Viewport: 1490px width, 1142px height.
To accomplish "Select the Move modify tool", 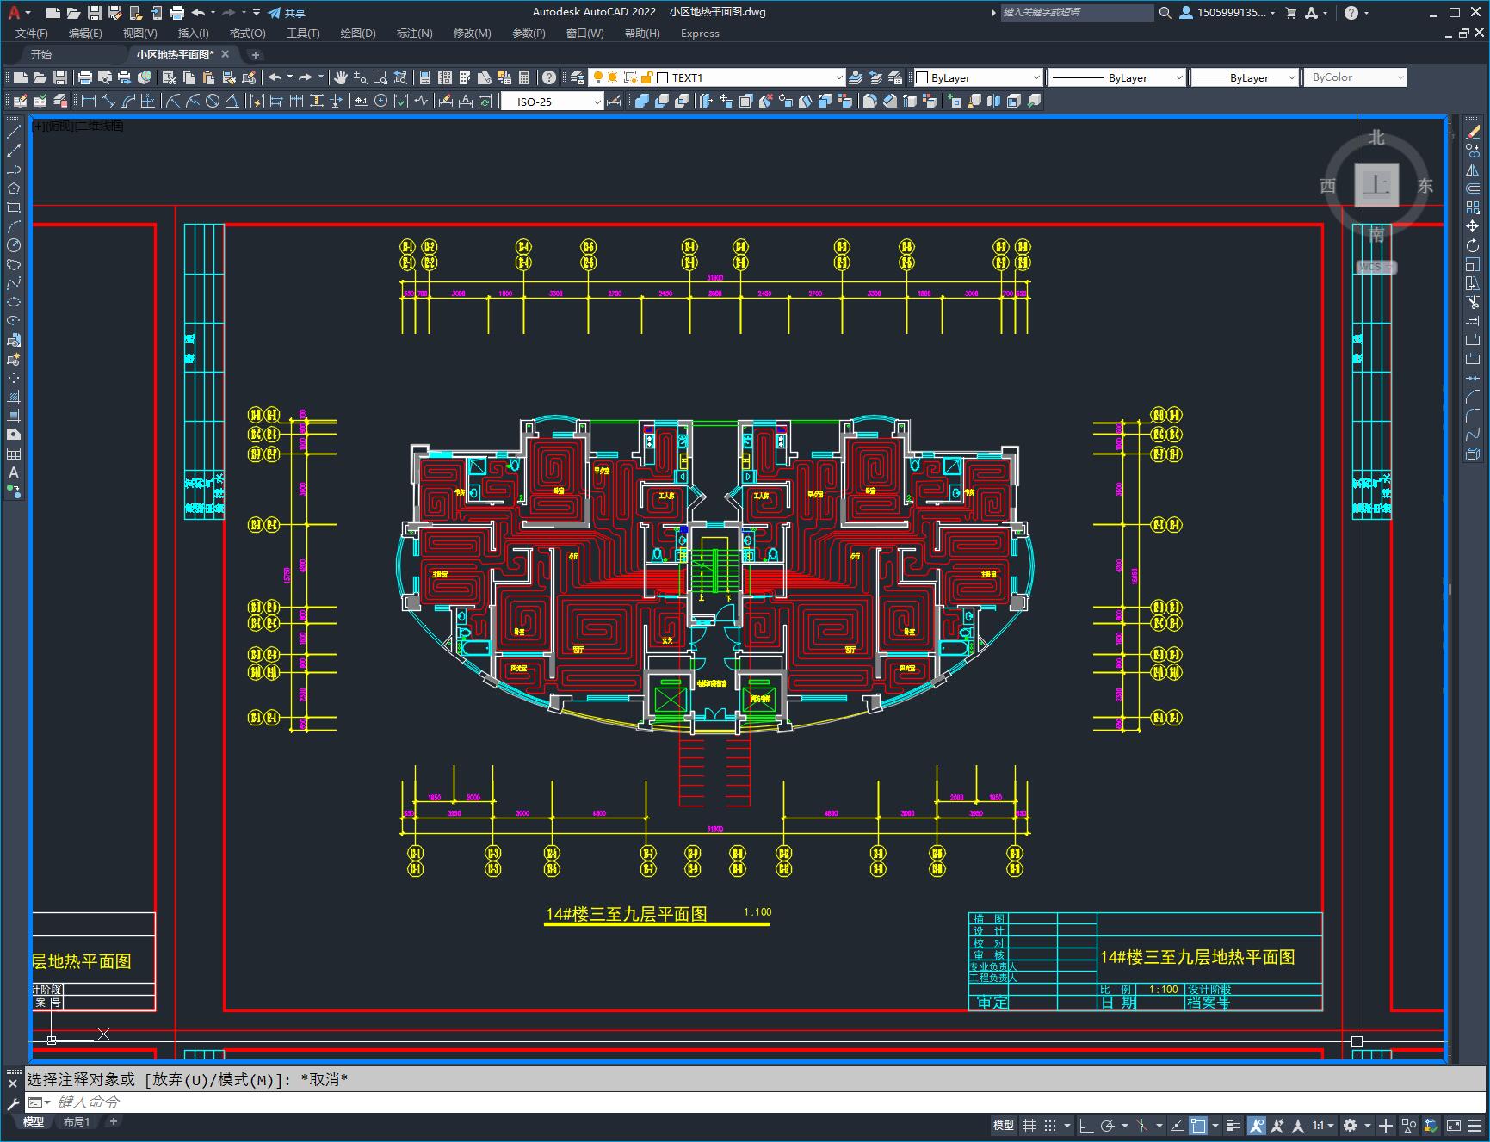I will (x=1473, y=226).
